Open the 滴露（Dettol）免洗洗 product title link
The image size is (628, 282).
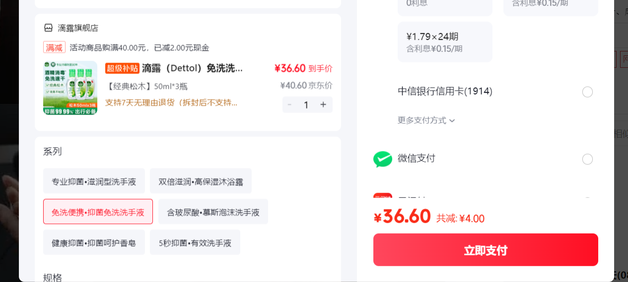tap(192, 68)
